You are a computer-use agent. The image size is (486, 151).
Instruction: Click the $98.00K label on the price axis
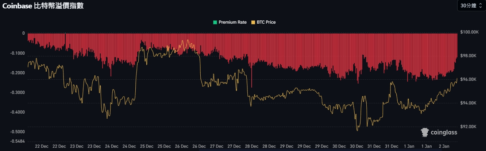[x=468, y=56]
